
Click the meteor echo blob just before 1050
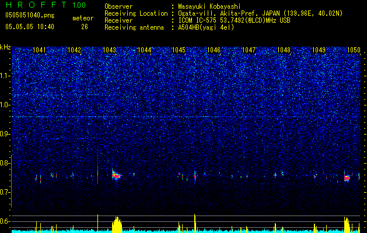click(x=347, y=178)
